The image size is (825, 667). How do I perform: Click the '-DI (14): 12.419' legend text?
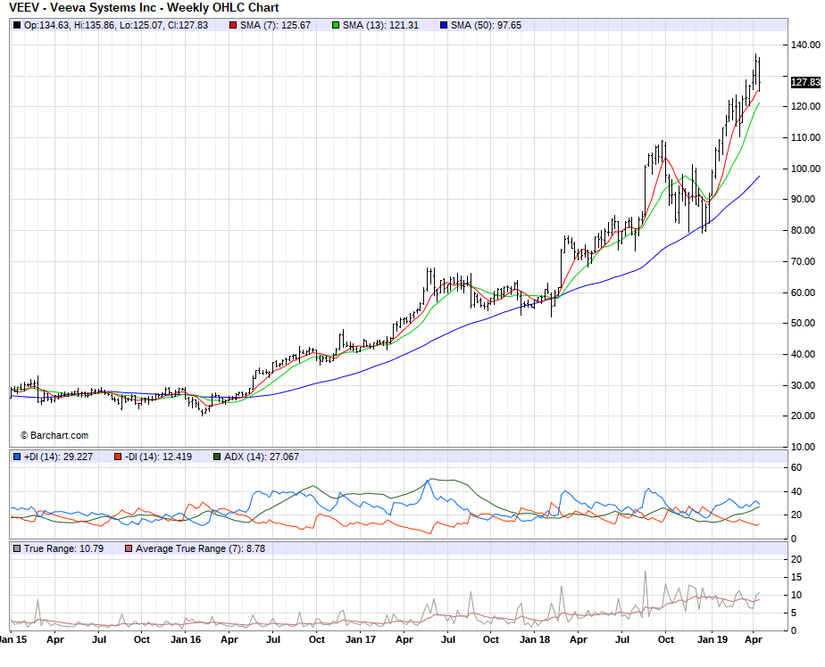(158, 457)
